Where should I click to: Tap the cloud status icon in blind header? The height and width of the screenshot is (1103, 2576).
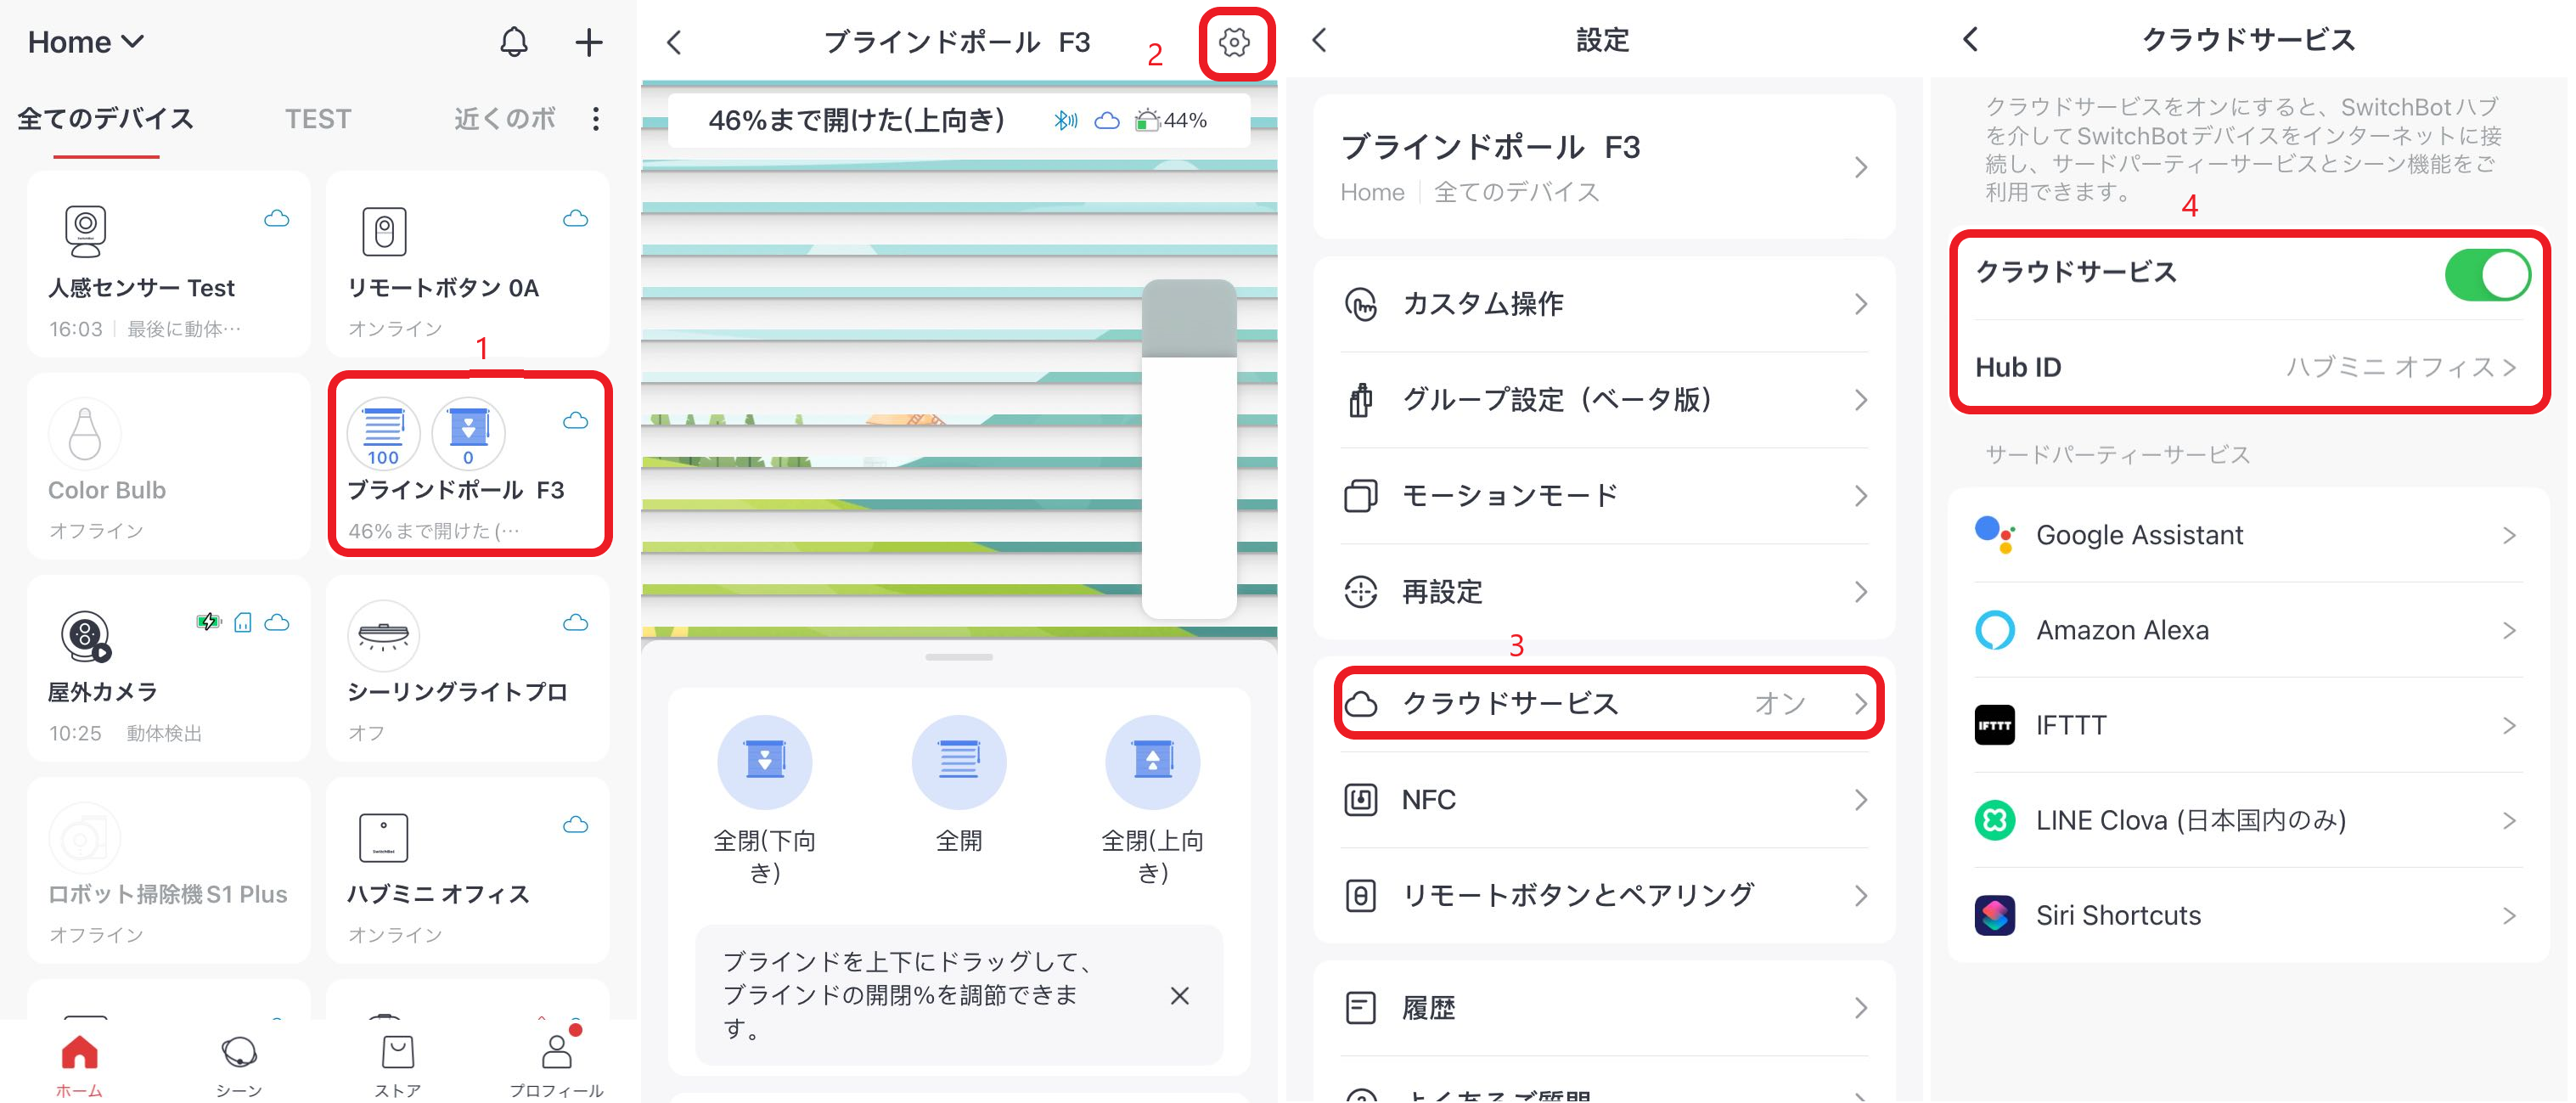click(x=1107, y=121)
